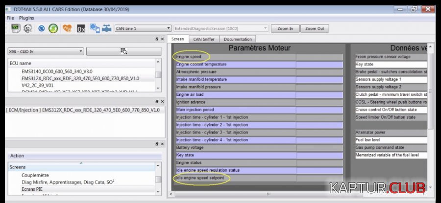The height and width of the screenshot is (203, 441).
Task: Click the Engine speed parameter label
Action: tap(189, 57)
